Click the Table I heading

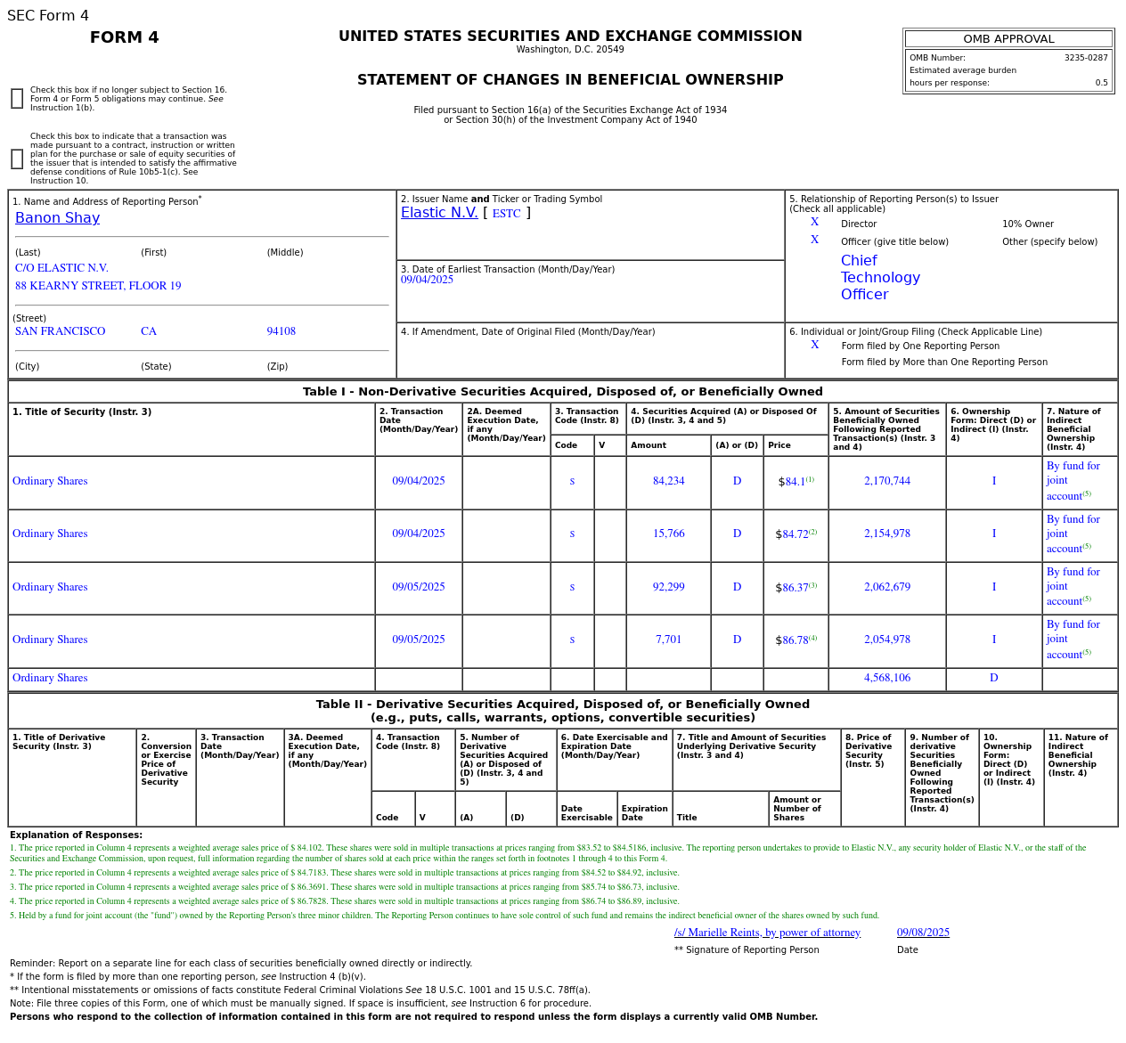coord(563,392)
